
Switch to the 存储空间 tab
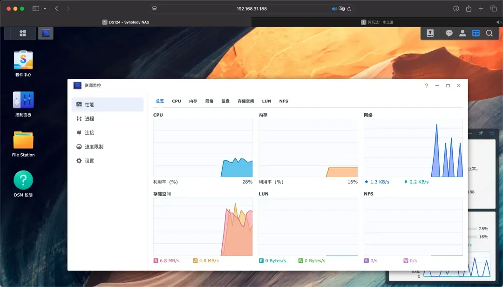tap(246, 101)
